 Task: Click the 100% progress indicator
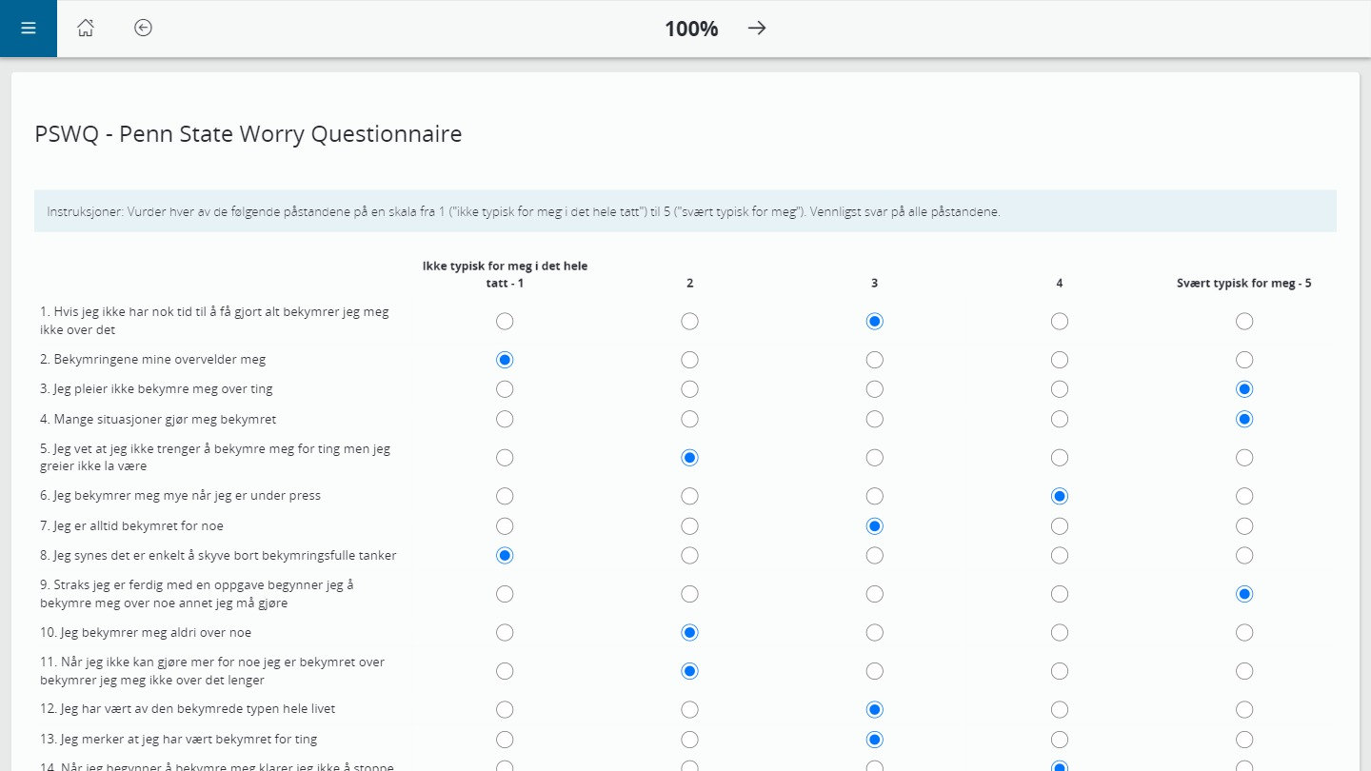pyautogui.click(x=690, y=29)
